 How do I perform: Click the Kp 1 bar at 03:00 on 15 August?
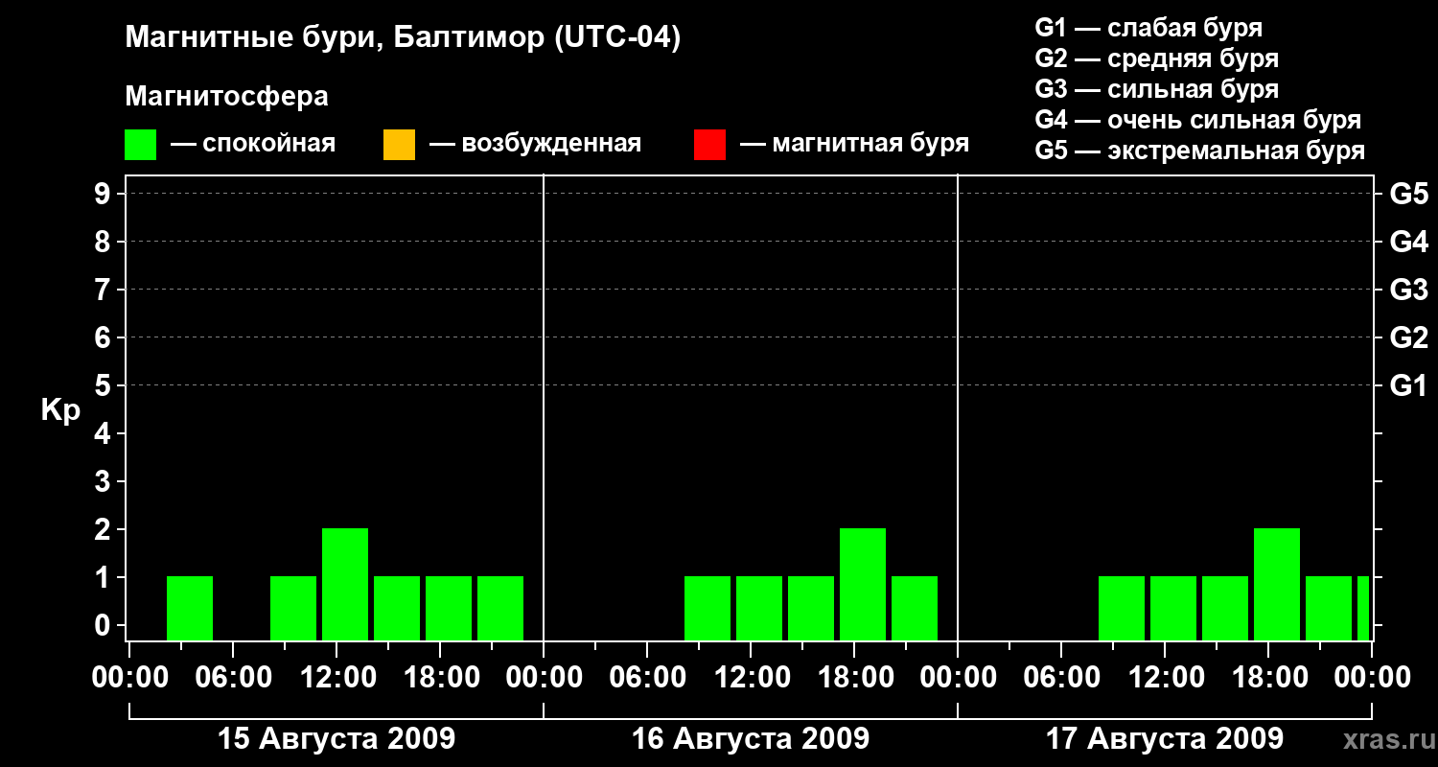coord(190,608)
